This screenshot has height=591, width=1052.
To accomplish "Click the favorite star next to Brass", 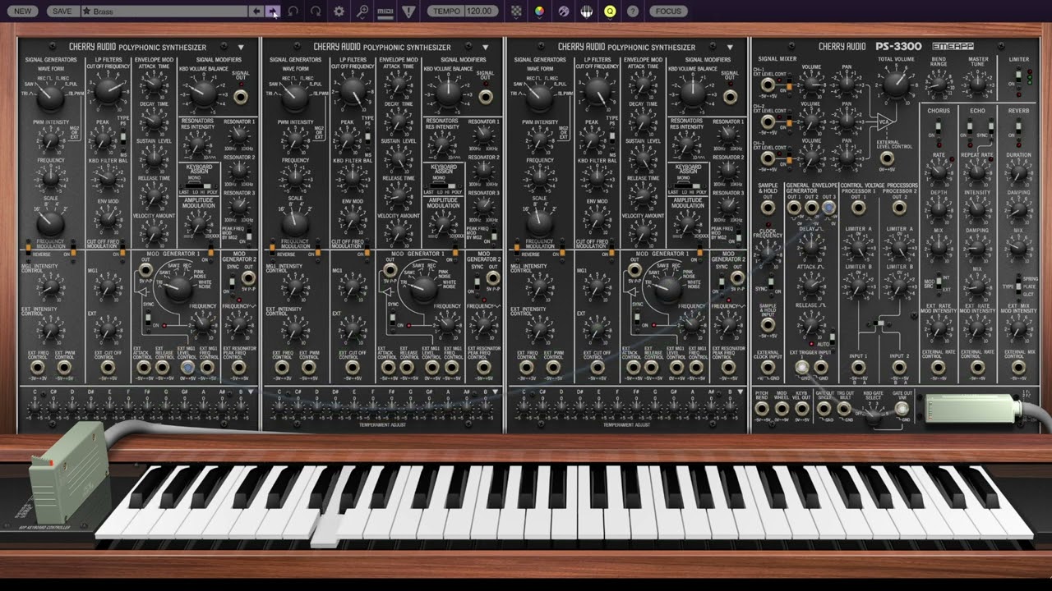I will pyautogui.click(x=85, y=11).
